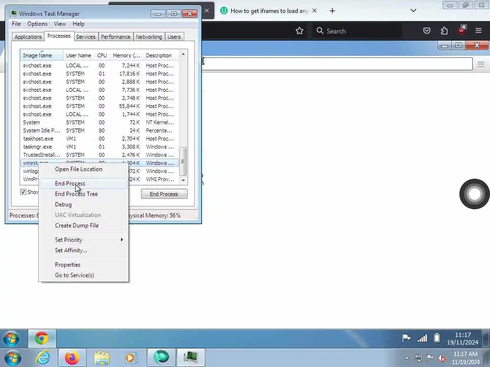490x367 pixels.
Task: Click the green round app taskbar icon
Action: point(161,357)
